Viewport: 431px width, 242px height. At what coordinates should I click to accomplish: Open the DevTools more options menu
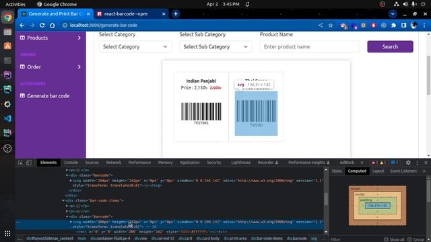[x=418, y=163]
